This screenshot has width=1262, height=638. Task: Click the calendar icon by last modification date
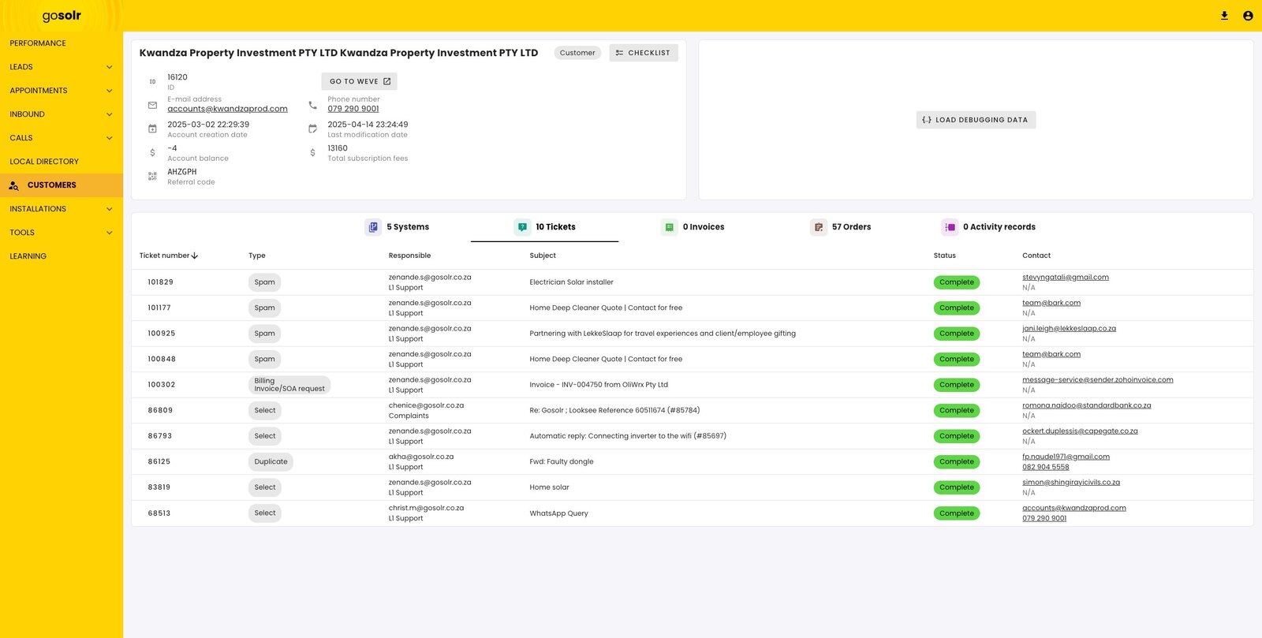(313, 129)
